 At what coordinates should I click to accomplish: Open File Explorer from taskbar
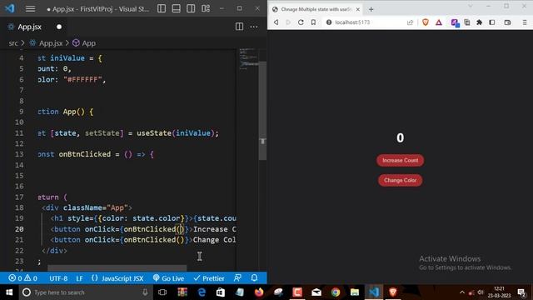(355, 292)
